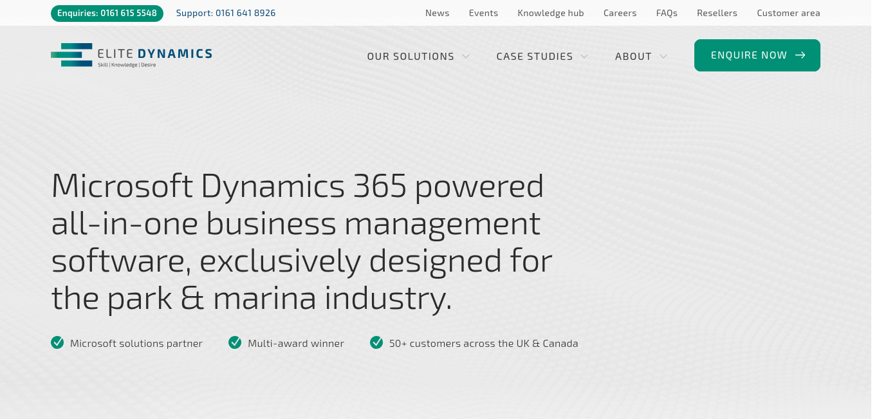
Task: Open the Case Studies menu
Action: [x=534, y=57]
